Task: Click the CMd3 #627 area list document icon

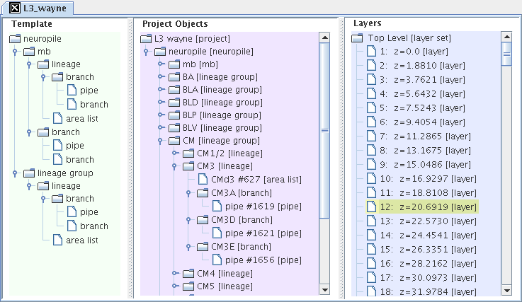Action: point(203,179)
